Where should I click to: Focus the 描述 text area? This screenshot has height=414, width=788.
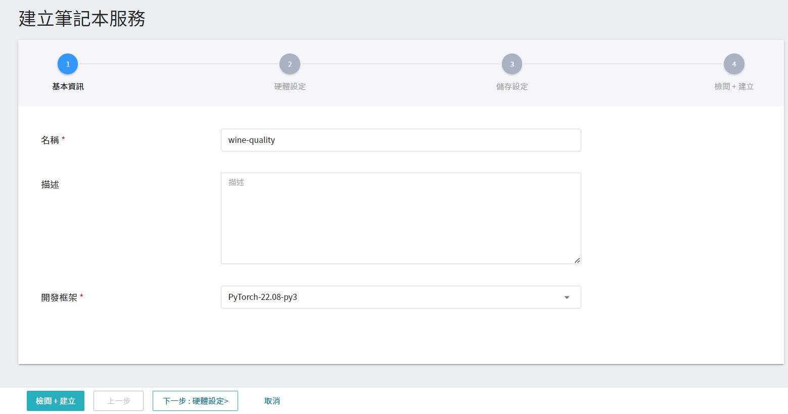point(400,218)
